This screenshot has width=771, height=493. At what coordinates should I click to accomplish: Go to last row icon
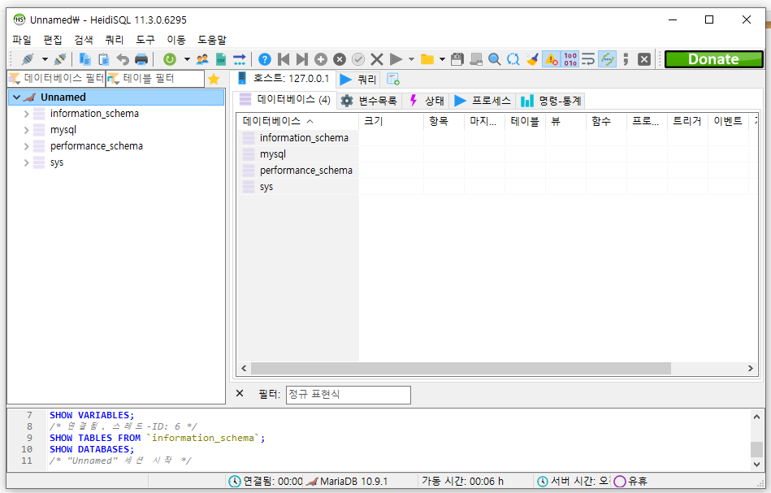coord(302,59)
